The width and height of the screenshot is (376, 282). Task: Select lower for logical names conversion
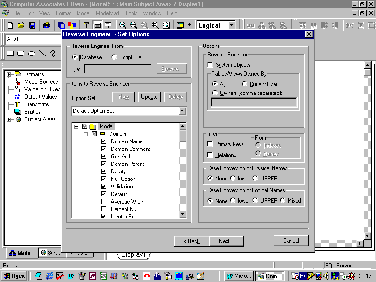pyautogui.click(x=233, y=201)
